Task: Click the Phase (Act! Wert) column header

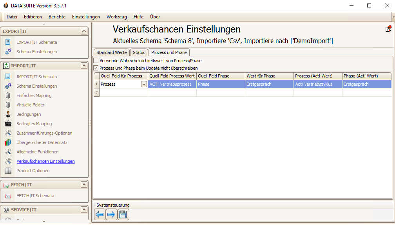Action: pyautogui.click(x=367, y=76)
